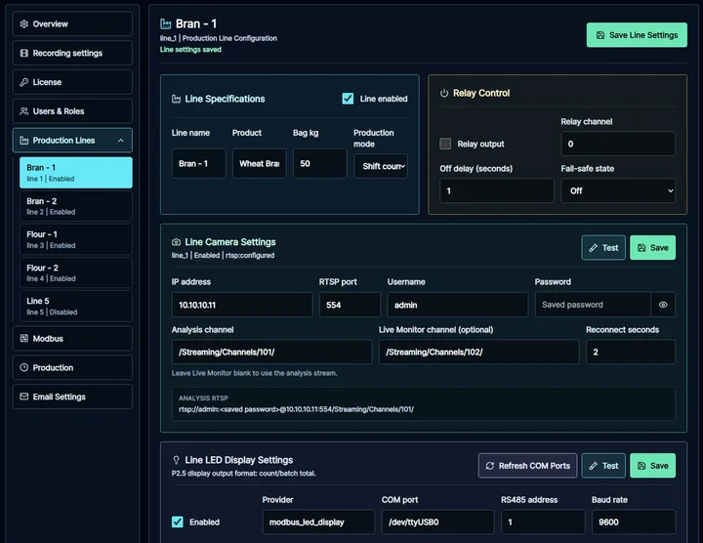This screenshot has height=543, width=703.
Task: Open the Production page in sidebar
Action: (x=72, y=367)
